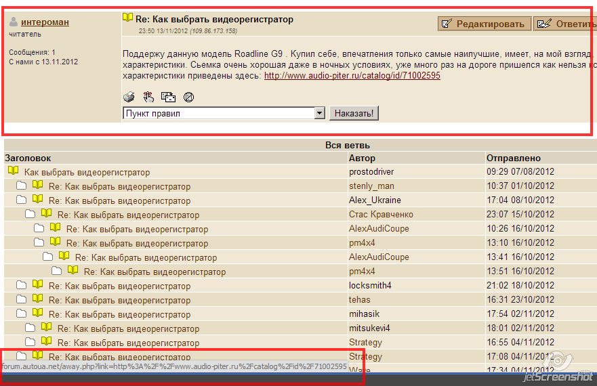Image resolution: width=597 pixels, height=386 pixels.
Task: Click the overlapping windows icon under the post
Action: tap(168, 97)
